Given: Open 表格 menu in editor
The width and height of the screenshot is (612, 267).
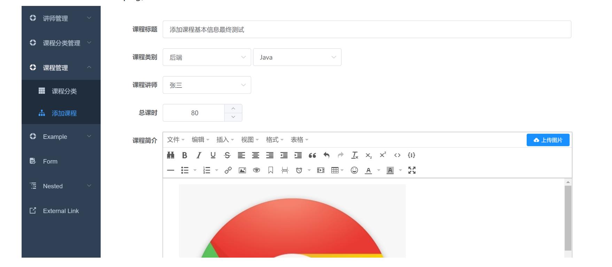Looking at the screenshot, I should click(x=300, y=140).
